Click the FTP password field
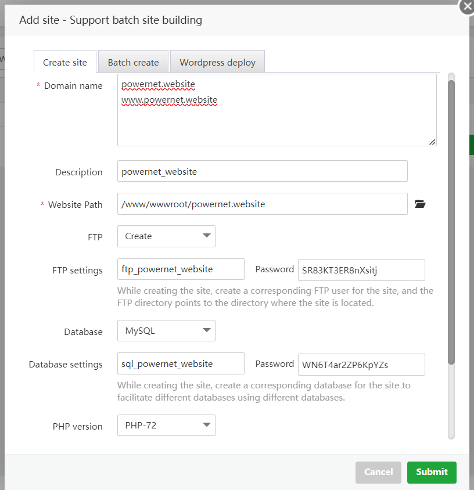This screenshot has width=474, height=490. click(361, 270)
